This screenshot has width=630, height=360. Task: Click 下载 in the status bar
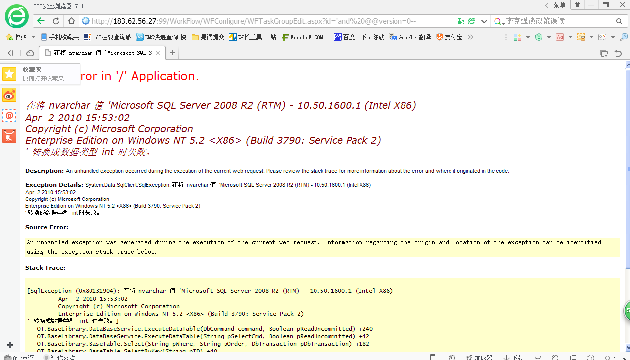(513, 358)
